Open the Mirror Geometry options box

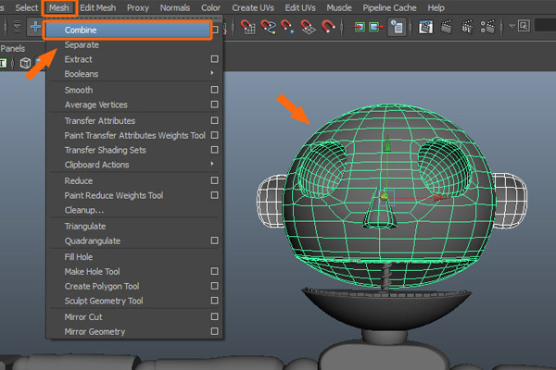click(x=214, y=332)
